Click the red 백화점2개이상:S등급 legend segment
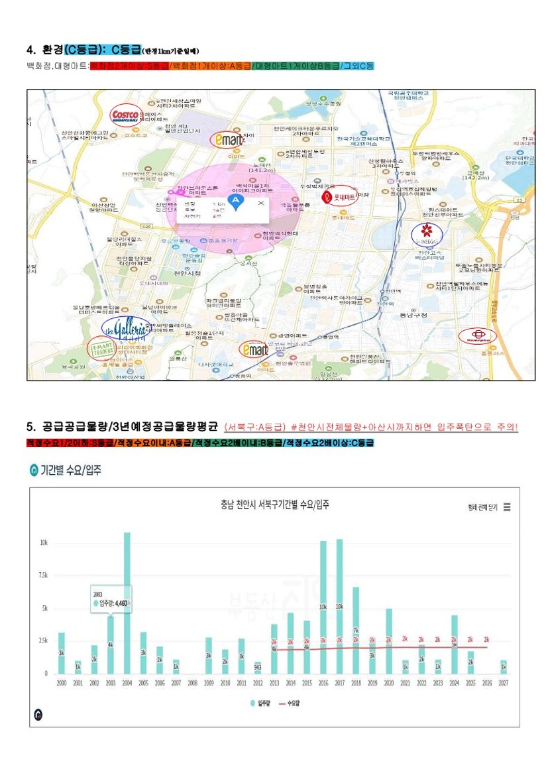Image resolution: width=548 pixels, height=775 pixels. (129, 65)
